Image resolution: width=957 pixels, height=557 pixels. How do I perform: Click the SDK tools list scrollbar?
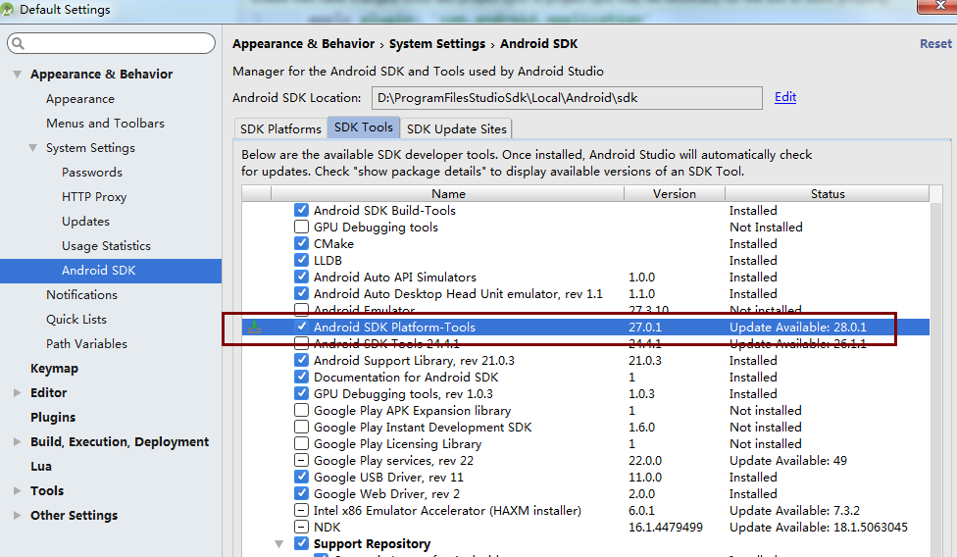[x=935, y=379]
